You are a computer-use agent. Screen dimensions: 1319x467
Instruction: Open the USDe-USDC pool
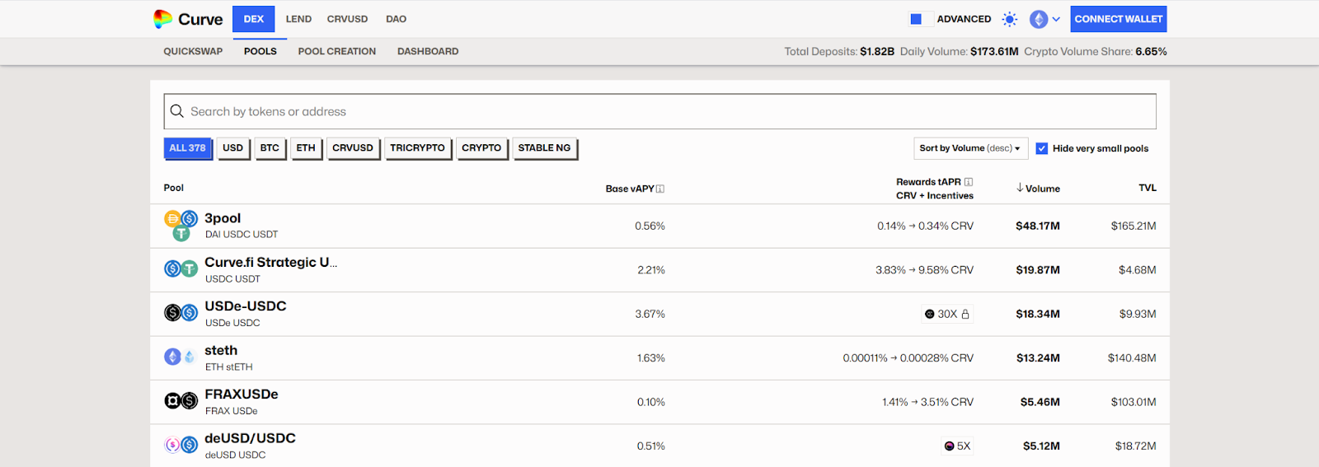click(659, 314)
